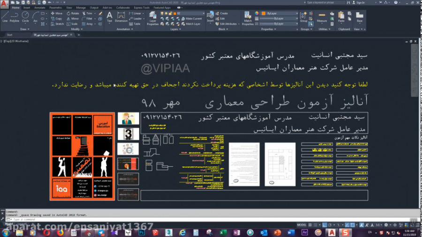Switch to the Start file tab
The width and height of the screenshot is (422, 237).
pos(10,35)
